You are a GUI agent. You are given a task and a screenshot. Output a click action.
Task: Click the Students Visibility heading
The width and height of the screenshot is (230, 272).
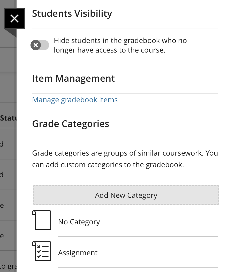(72, 13)
